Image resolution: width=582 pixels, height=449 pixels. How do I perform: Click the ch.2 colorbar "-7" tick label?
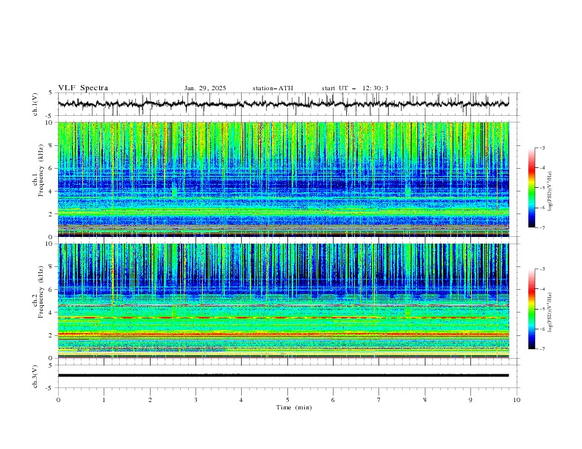pos(542,349)
